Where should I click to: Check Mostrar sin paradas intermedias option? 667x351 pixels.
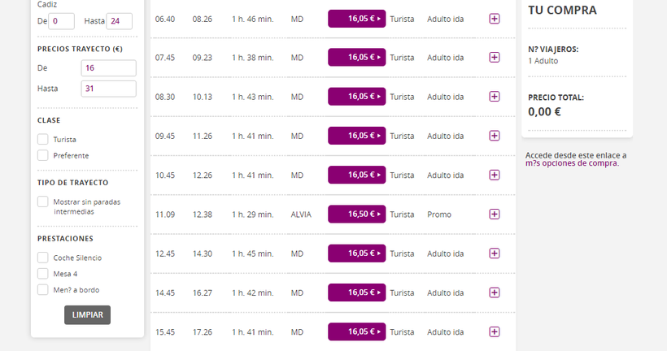[x=43, y=201]
